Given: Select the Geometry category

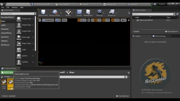Looking at the screenshot, I should [x=5, y=37].
